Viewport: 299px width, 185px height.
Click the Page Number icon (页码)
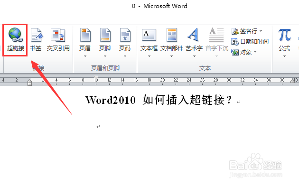[x=125, y=35]
